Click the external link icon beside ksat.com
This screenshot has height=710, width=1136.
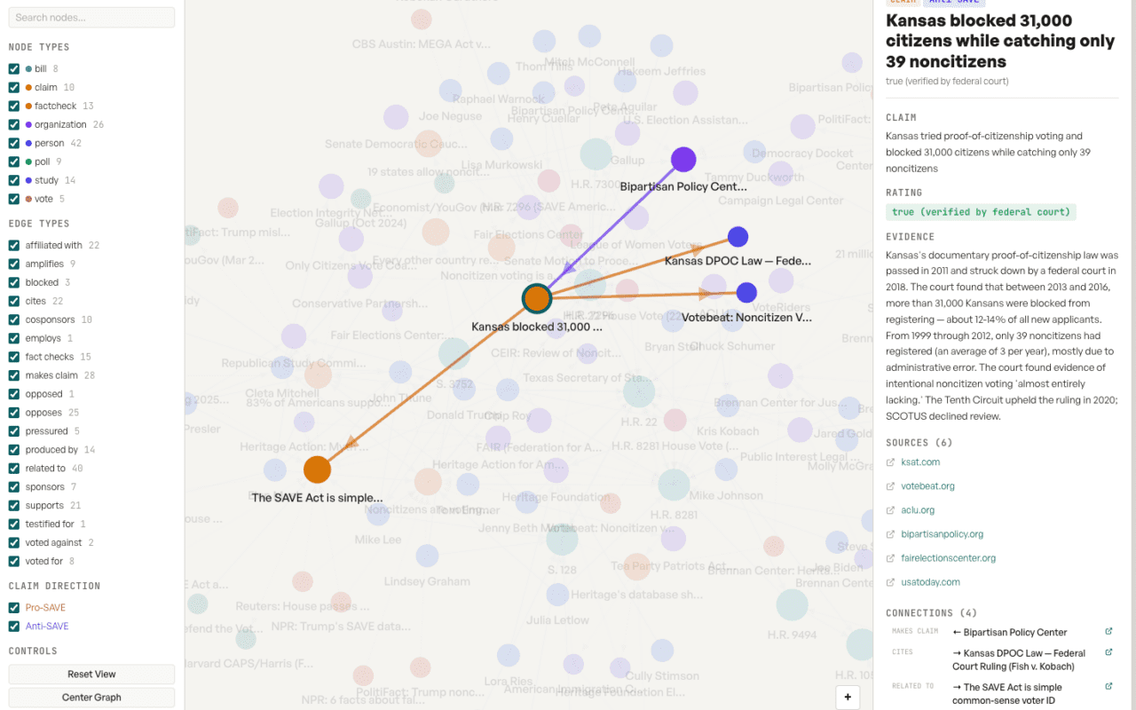coord(891,462)
